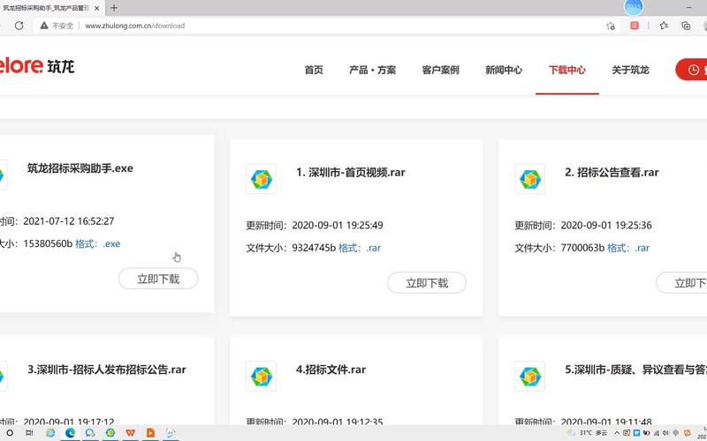
Task: Open the Collections icon in toolbar
Action: (x=686, y=26)
